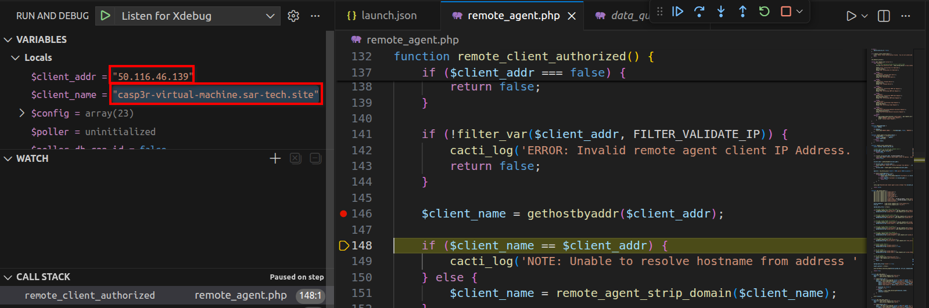929x308 pixels.
Task: Split the editor to the right
Action: (x=884, y=16)
